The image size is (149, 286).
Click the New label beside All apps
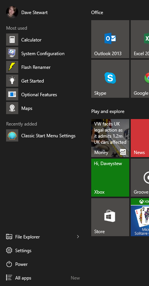[x=75, y=278]
